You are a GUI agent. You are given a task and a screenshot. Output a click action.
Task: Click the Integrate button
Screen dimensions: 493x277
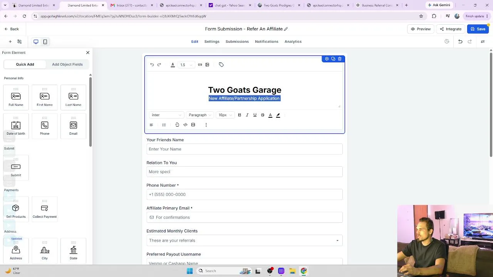tap(451, 29)
